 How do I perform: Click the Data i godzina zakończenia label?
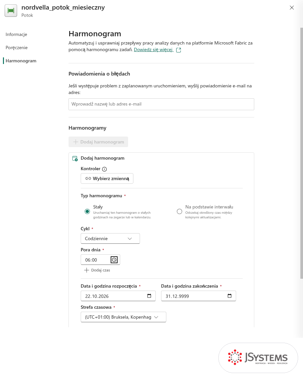coord(189,286)
